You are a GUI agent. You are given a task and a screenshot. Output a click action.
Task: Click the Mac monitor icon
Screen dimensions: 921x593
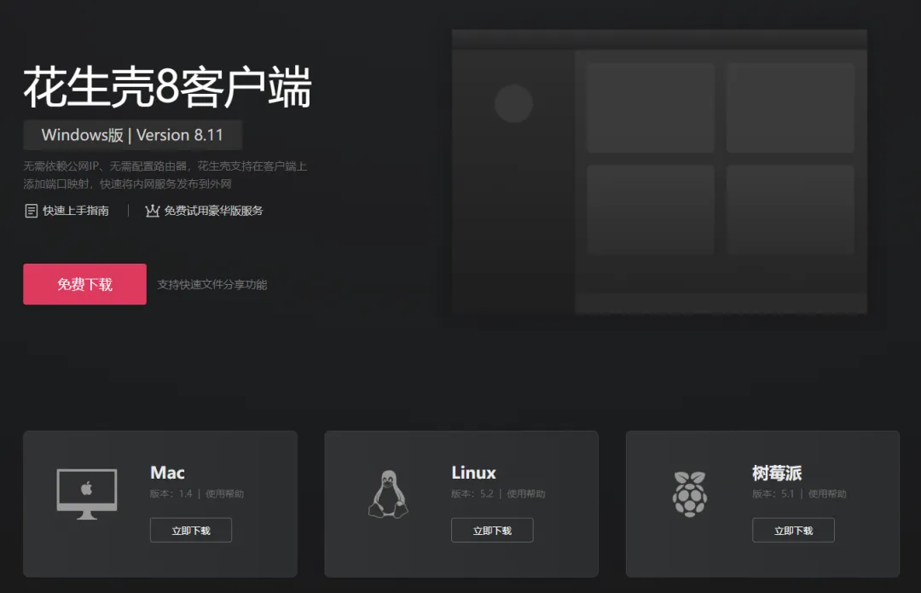point(87,494)
